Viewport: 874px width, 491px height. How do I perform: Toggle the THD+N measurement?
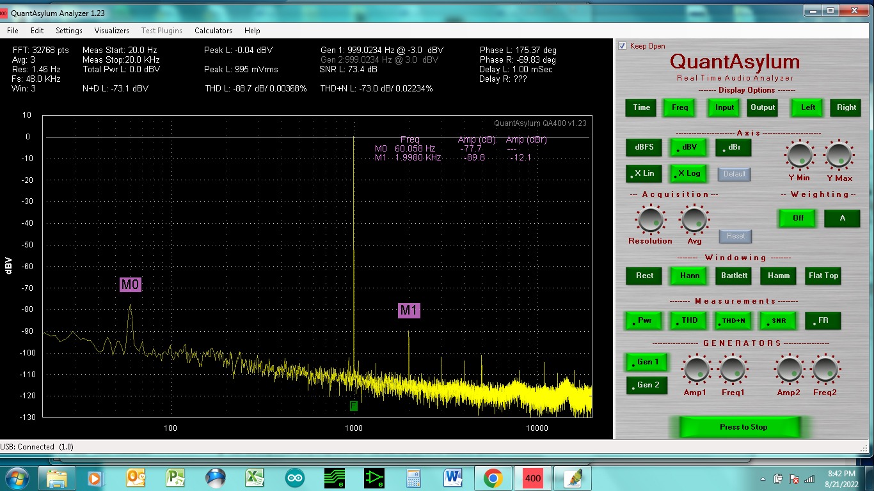click(x=734, y=321)
